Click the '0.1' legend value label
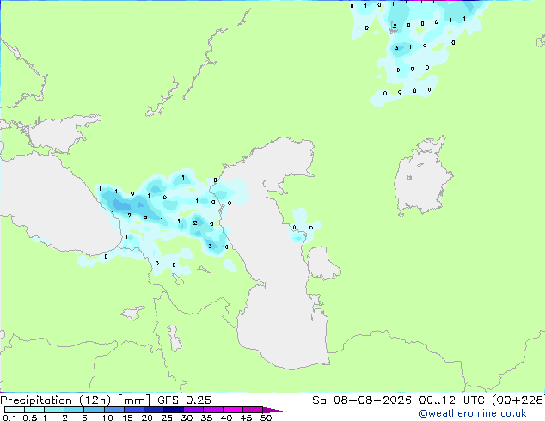545x421 pixels. coord(10,418)
